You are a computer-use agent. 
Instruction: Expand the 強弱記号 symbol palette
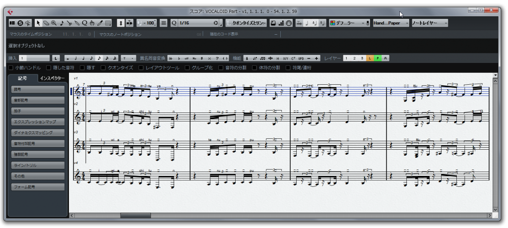38,155
